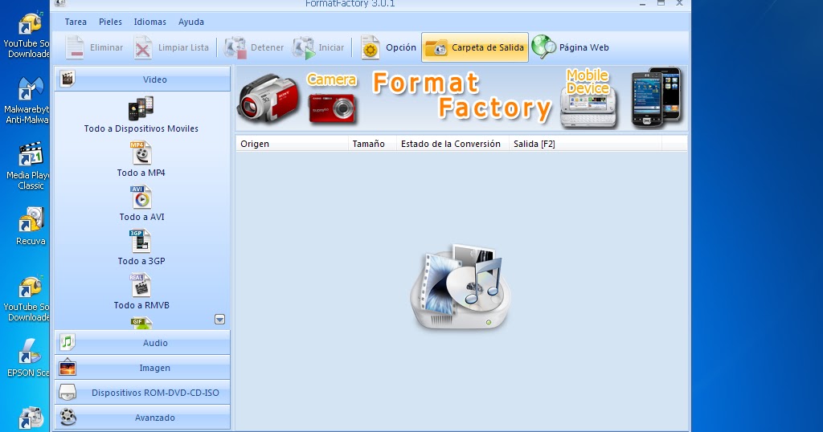The height and width of the screenshot is (432, 823).
Task: Select the Todo a MP4 icon
Action: coord(141,153)
